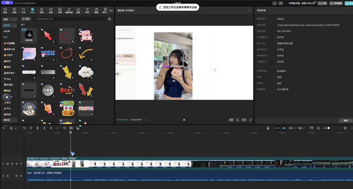
Task: Open the 素材 media panel
Action: click(x=5, y=11)
